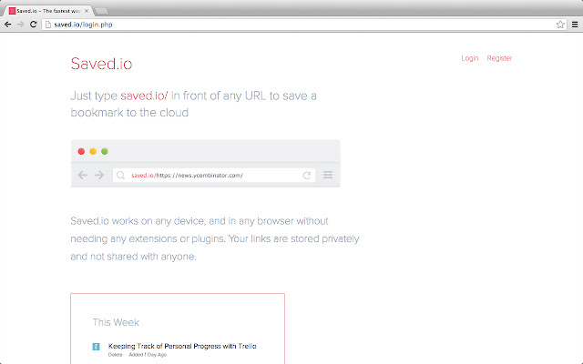
Task: Click the yellow dot in the mock browser
Action: pyautogui.click(x=93, y=151)
